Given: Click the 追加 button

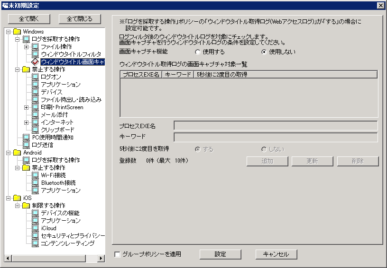Looking at the screenshot, I should 267,161.
